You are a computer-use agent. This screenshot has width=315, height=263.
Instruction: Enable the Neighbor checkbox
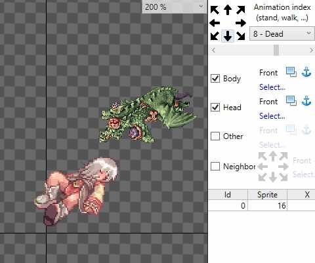[x=215, y=166]
